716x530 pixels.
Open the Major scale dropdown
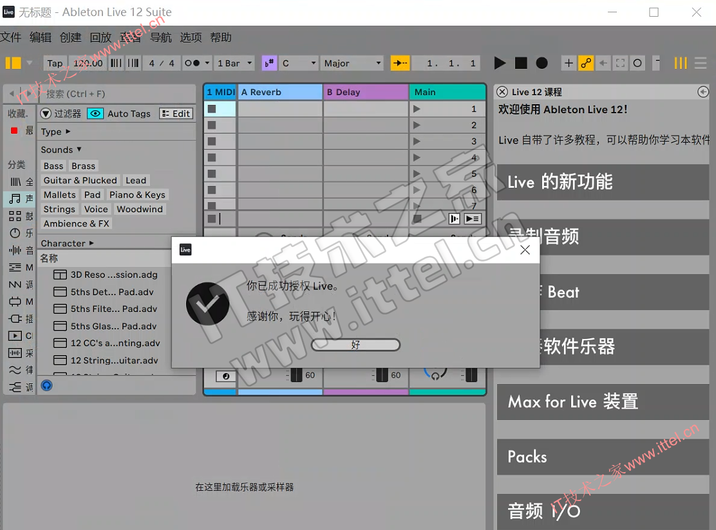pos(352,63)
